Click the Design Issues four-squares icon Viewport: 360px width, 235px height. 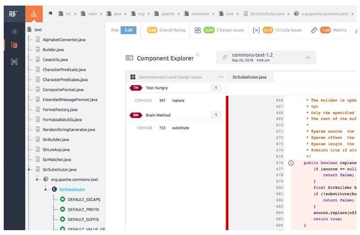point(198,30)
